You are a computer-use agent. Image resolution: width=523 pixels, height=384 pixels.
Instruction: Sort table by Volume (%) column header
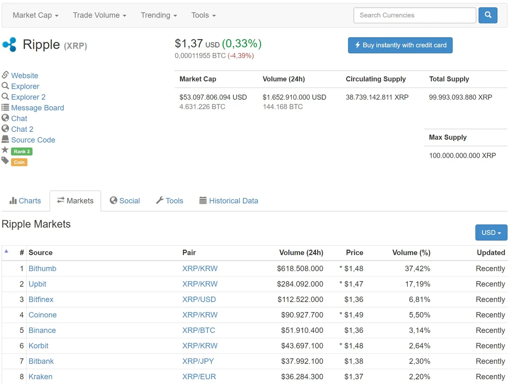[x=411, y=252]
